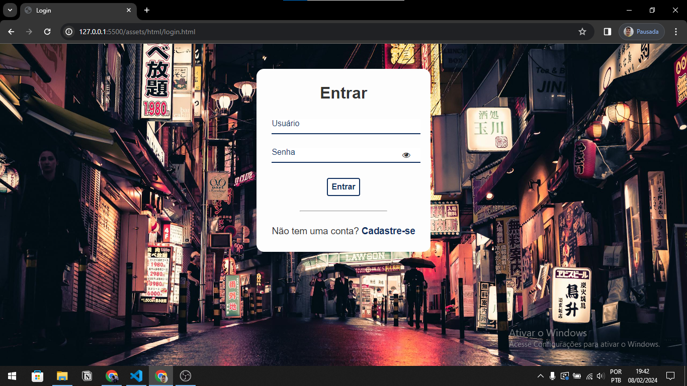Reload the login page
The height and width of the screenshot is (386, 687).
[47, 32]
